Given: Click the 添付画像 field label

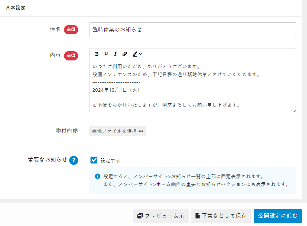Looking at the screenshot, I should coord(67,130).
